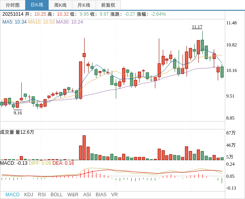Viewport: 245px width, 199px height.
Task: Select the ASI indicator
Action: [87, 195]
